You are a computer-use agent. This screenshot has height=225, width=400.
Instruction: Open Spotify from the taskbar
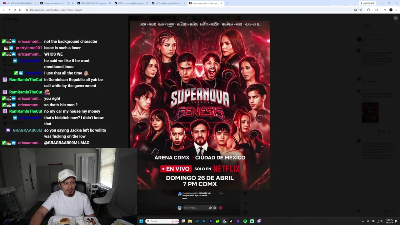point(245,221)
